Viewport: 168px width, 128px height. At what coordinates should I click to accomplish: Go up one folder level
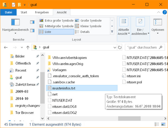tap(28, 47)
